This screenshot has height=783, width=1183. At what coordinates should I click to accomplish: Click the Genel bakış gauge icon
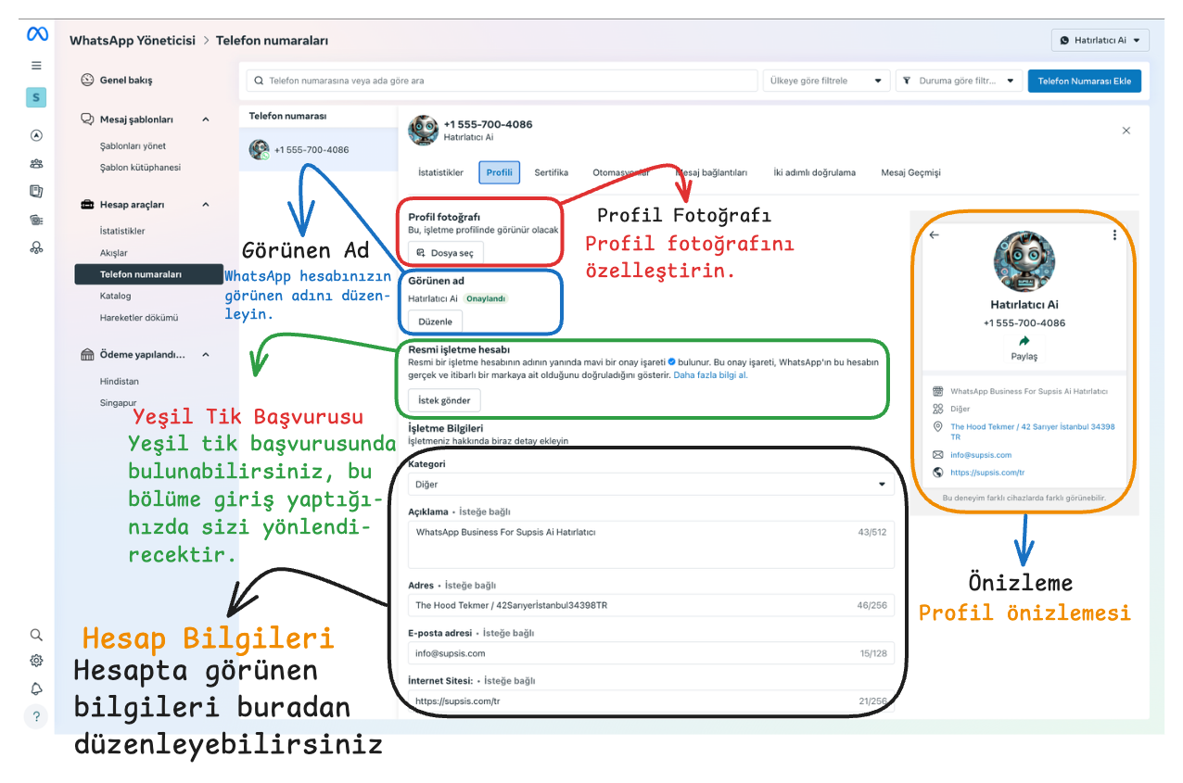(87, 81)
